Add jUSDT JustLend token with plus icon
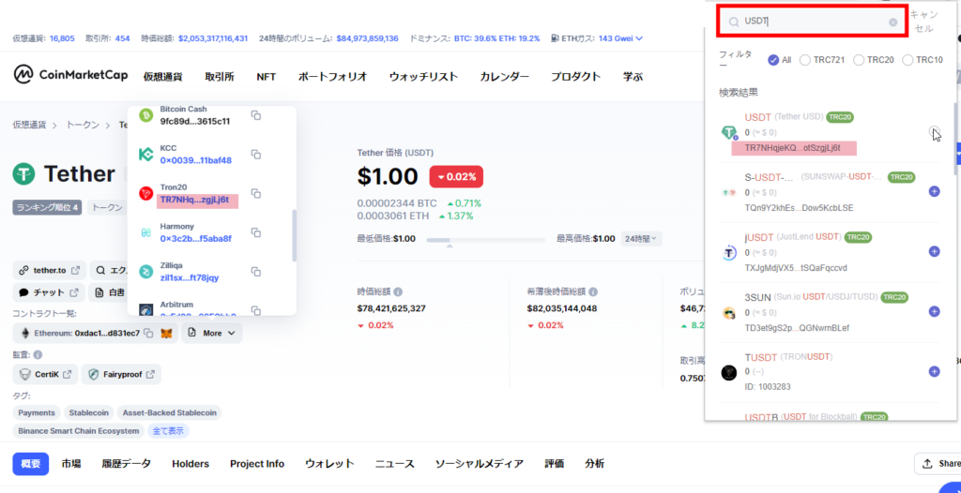Image resolution: width=961 pixels, height=493 pixels. click(934, 251)
